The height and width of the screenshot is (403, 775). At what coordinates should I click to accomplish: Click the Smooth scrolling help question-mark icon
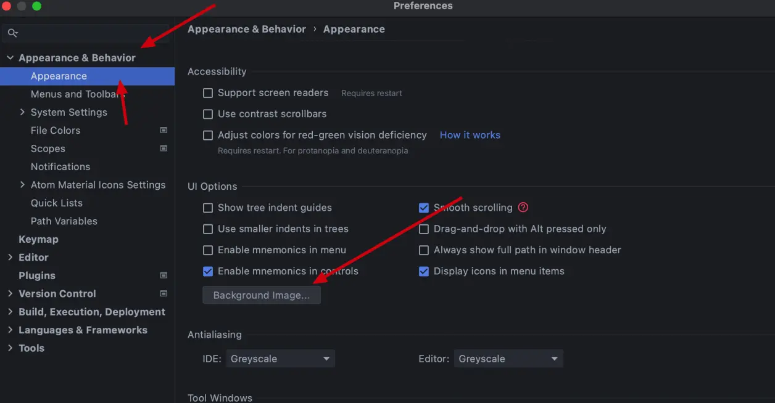523,208
